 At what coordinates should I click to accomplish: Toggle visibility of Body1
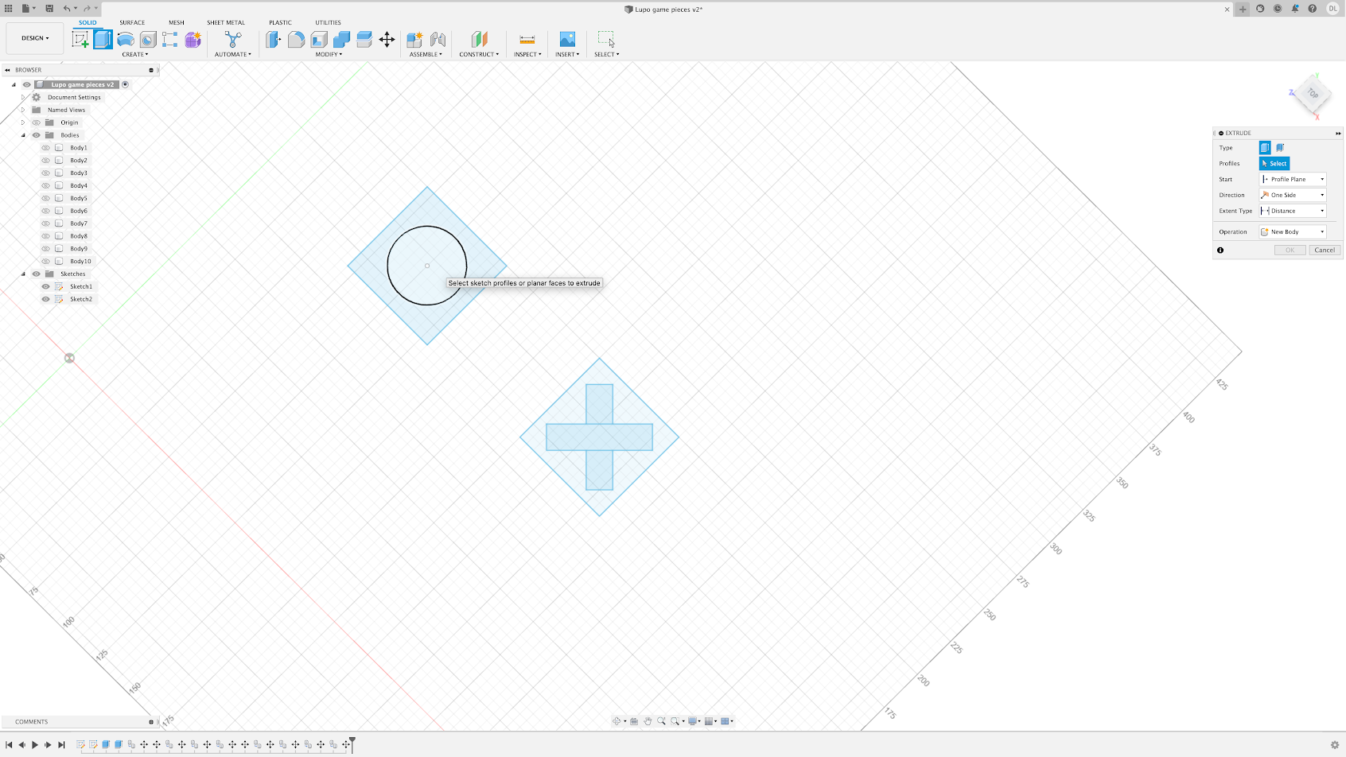45,148
